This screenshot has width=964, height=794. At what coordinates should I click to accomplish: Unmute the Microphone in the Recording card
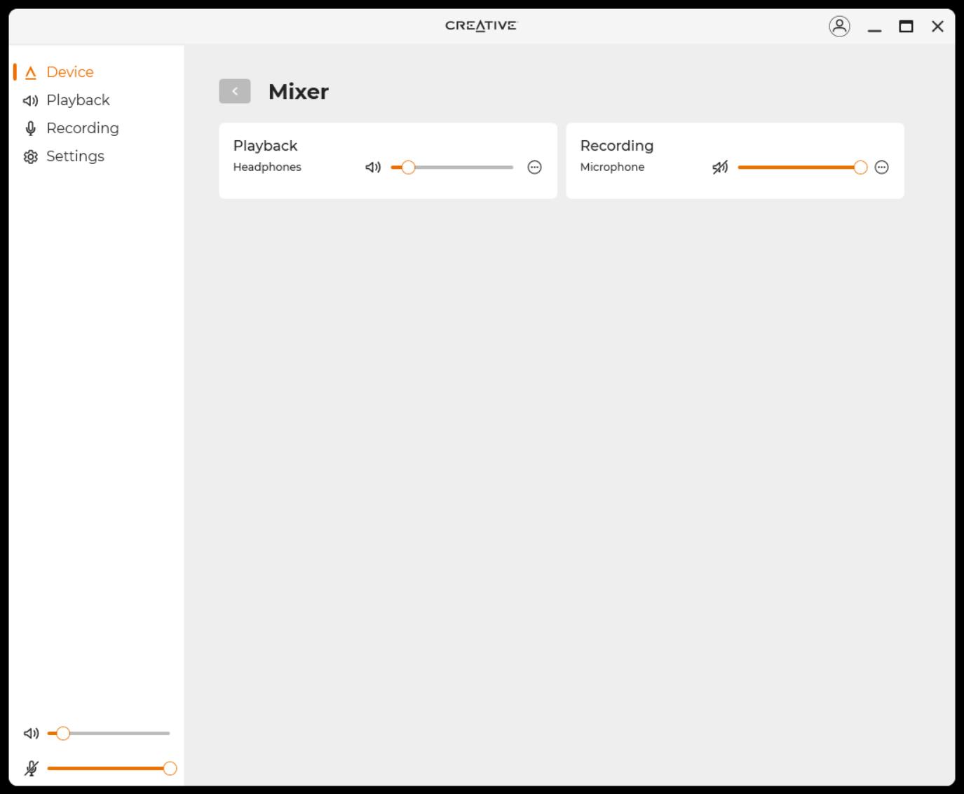[x=720, y=167]
